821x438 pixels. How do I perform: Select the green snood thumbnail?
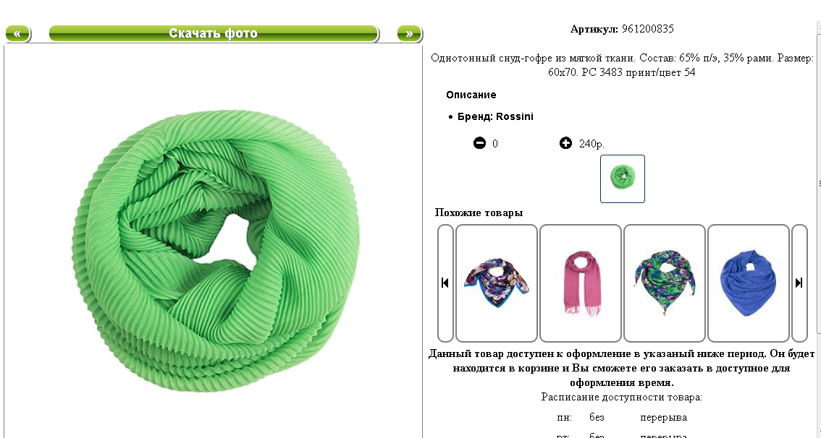623,179
